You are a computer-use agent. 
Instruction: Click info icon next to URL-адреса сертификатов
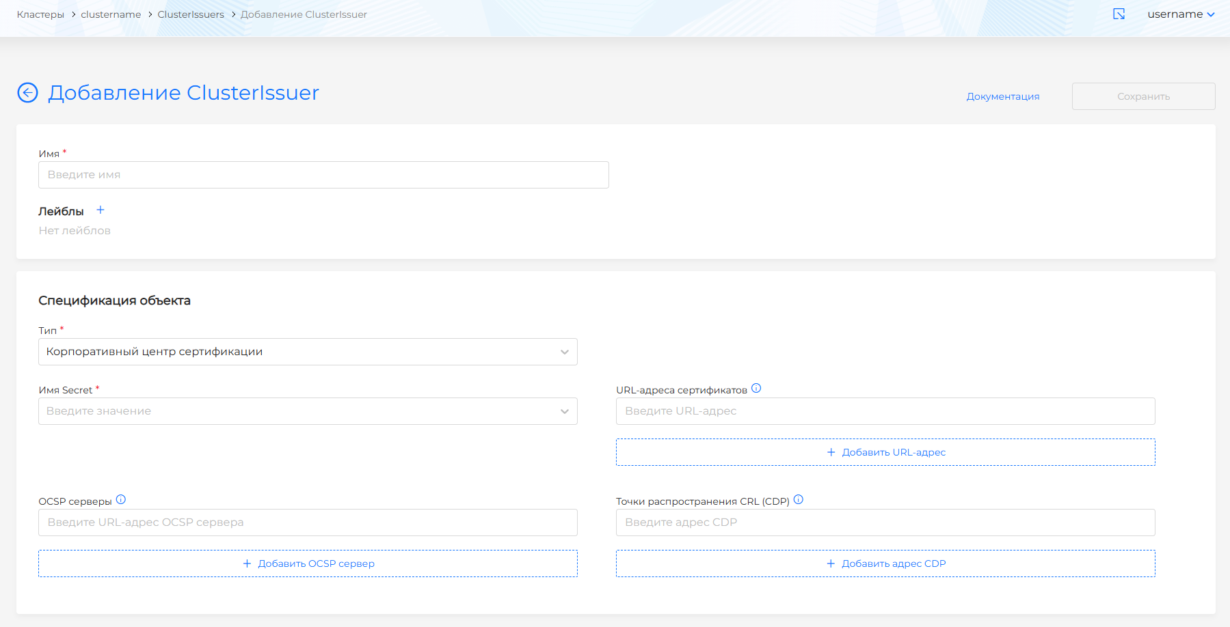pos(756,389)
